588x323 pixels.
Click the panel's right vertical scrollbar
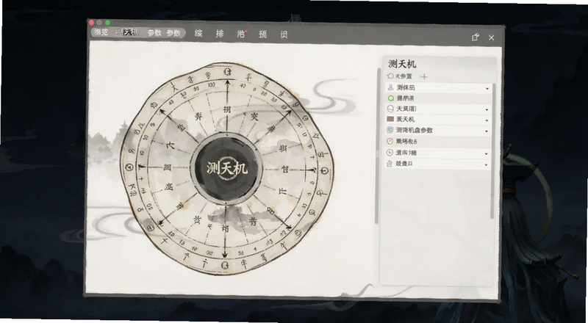[492, 150]
